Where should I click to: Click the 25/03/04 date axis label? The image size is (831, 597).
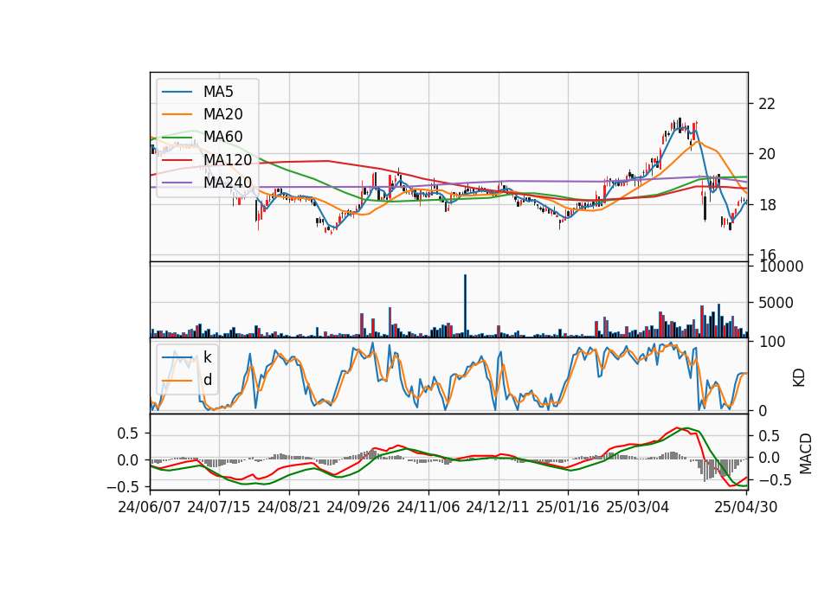638,507
